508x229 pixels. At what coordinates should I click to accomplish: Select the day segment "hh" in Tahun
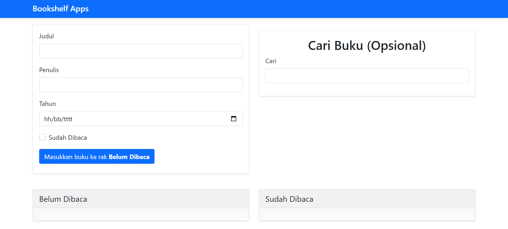click(x=48, y=119)
